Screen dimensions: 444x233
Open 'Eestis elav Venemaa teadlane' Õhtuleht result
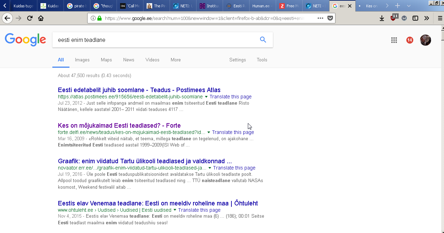158,203
